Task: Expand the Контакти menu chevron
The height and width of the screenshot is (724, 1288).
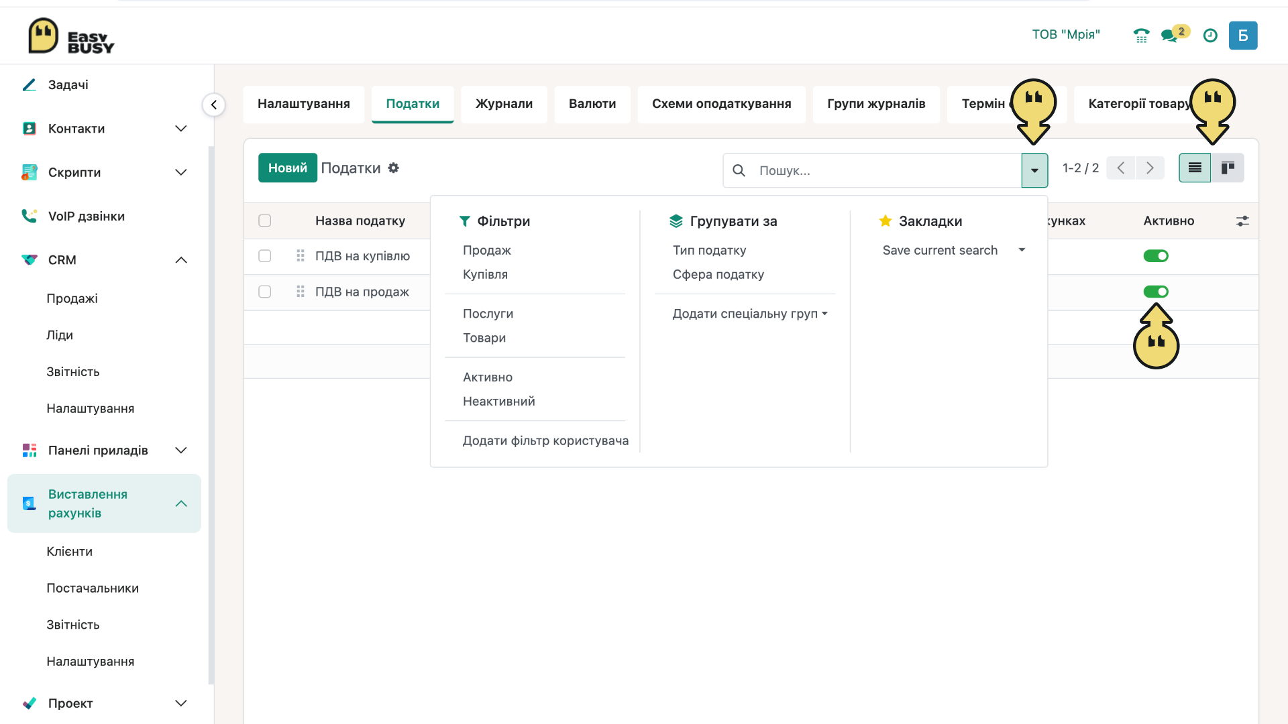Action: tap(180, 129)
